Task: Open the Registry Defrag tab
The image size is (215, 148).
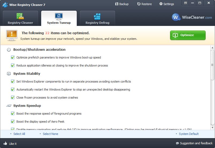Action: 97,19
